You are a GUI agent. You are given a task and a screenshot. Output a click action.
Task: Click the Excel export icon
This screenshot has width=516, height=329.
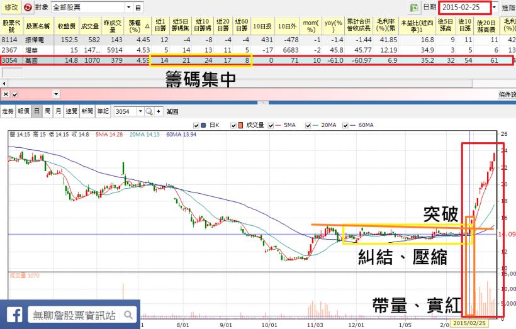coord(414,8)
